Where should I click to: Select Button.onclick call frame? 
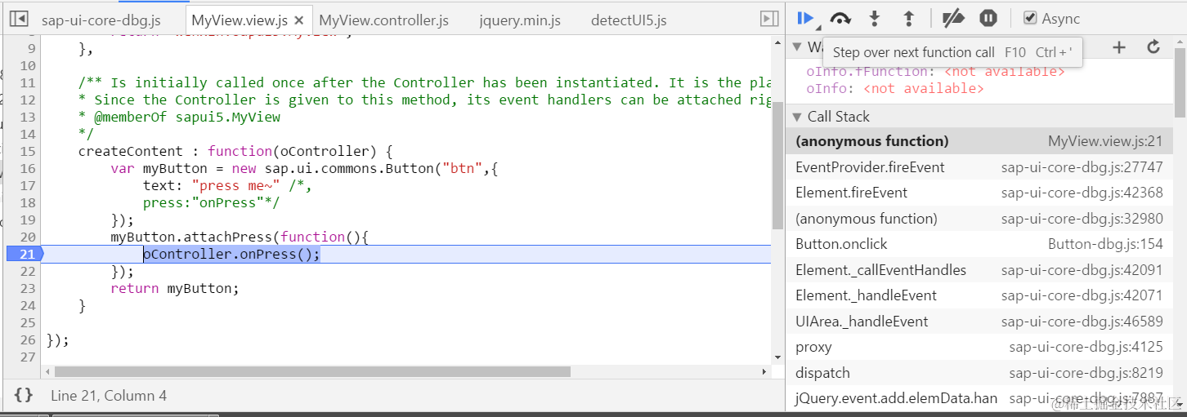[979, 244]
